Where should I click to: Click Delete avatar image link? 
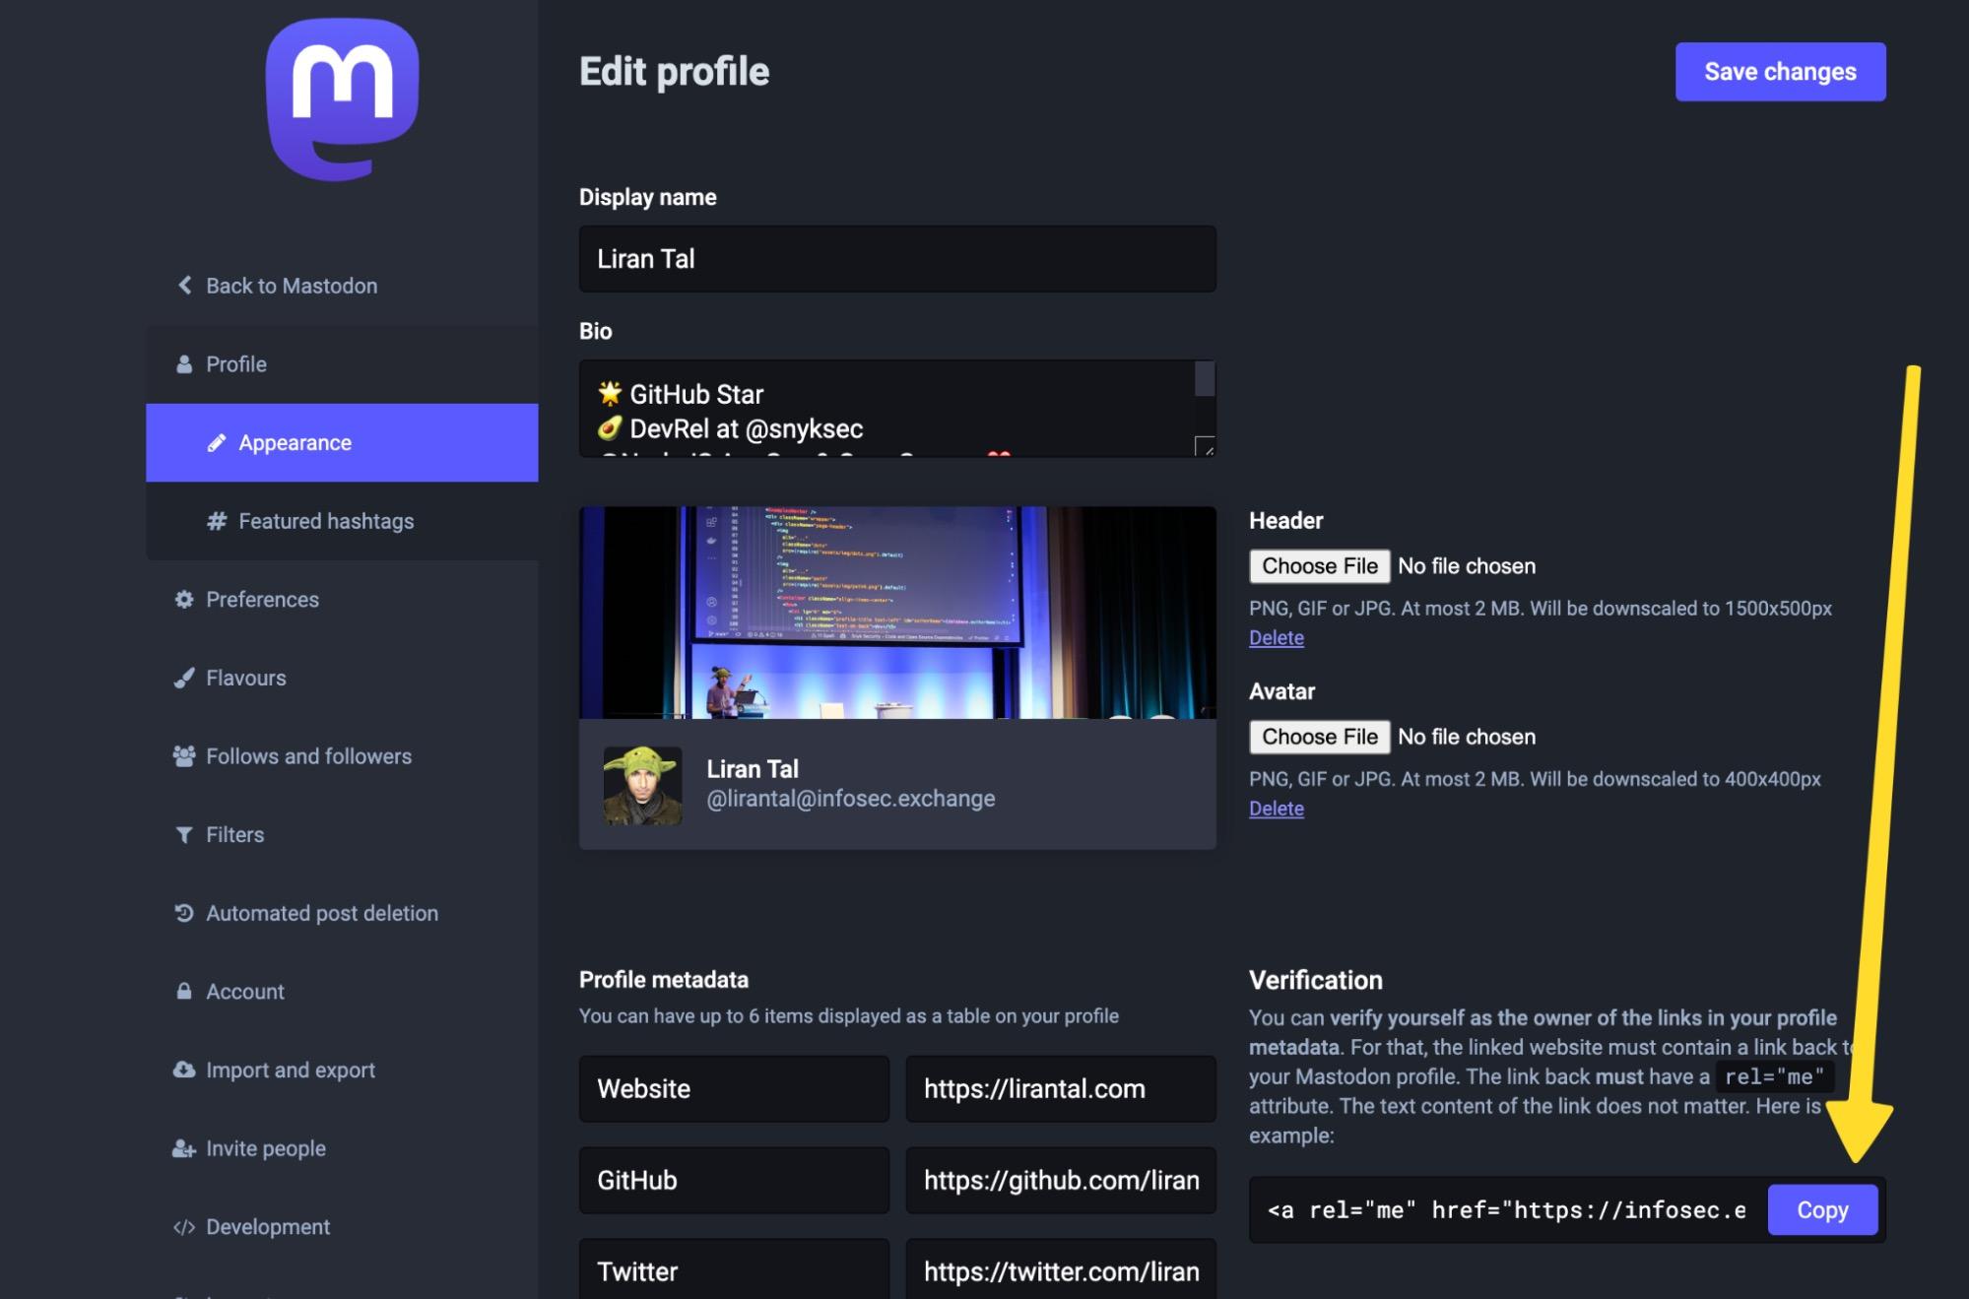(x=1275, y=808)
